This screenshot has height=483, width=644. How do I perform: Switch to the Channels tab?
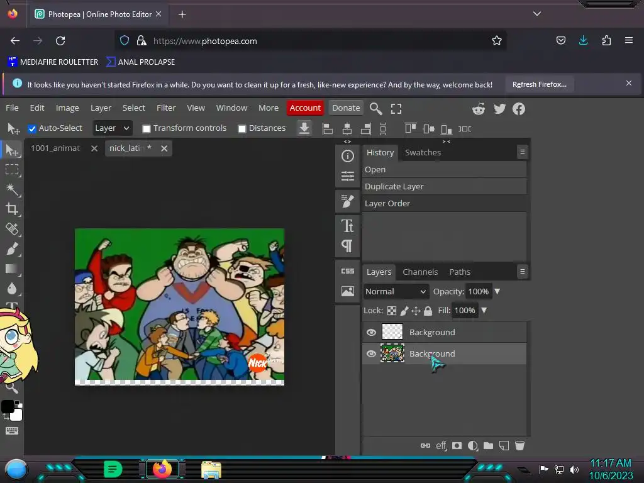click(420, 272)
